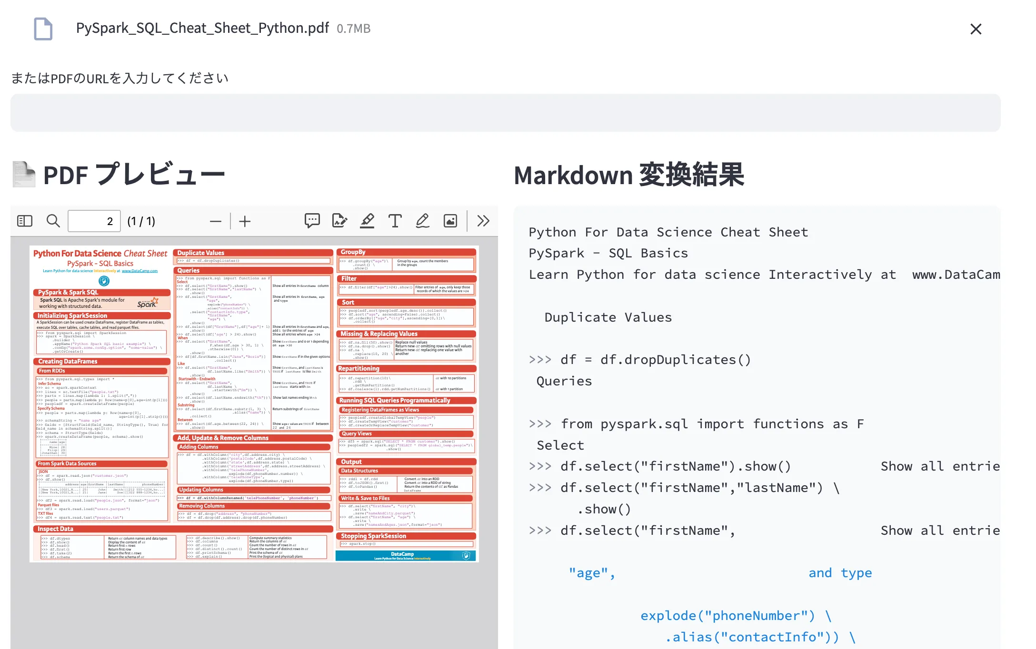Click the 0.7MB file size label

tap(353, 29)
